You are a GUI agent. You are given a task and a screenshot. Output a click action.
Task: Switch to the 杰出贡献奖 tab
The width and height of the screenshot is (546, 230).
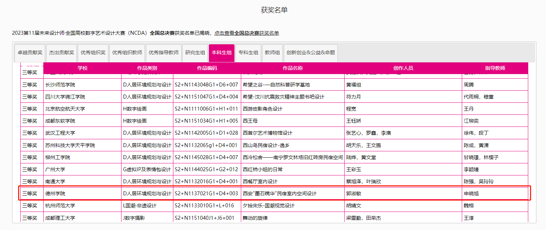pos(61,52)
